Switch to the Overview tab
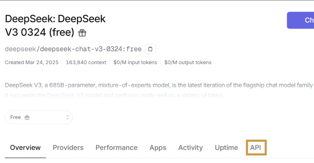The height and width of the screenshot is (163, 314). click(x=25, y=148)
